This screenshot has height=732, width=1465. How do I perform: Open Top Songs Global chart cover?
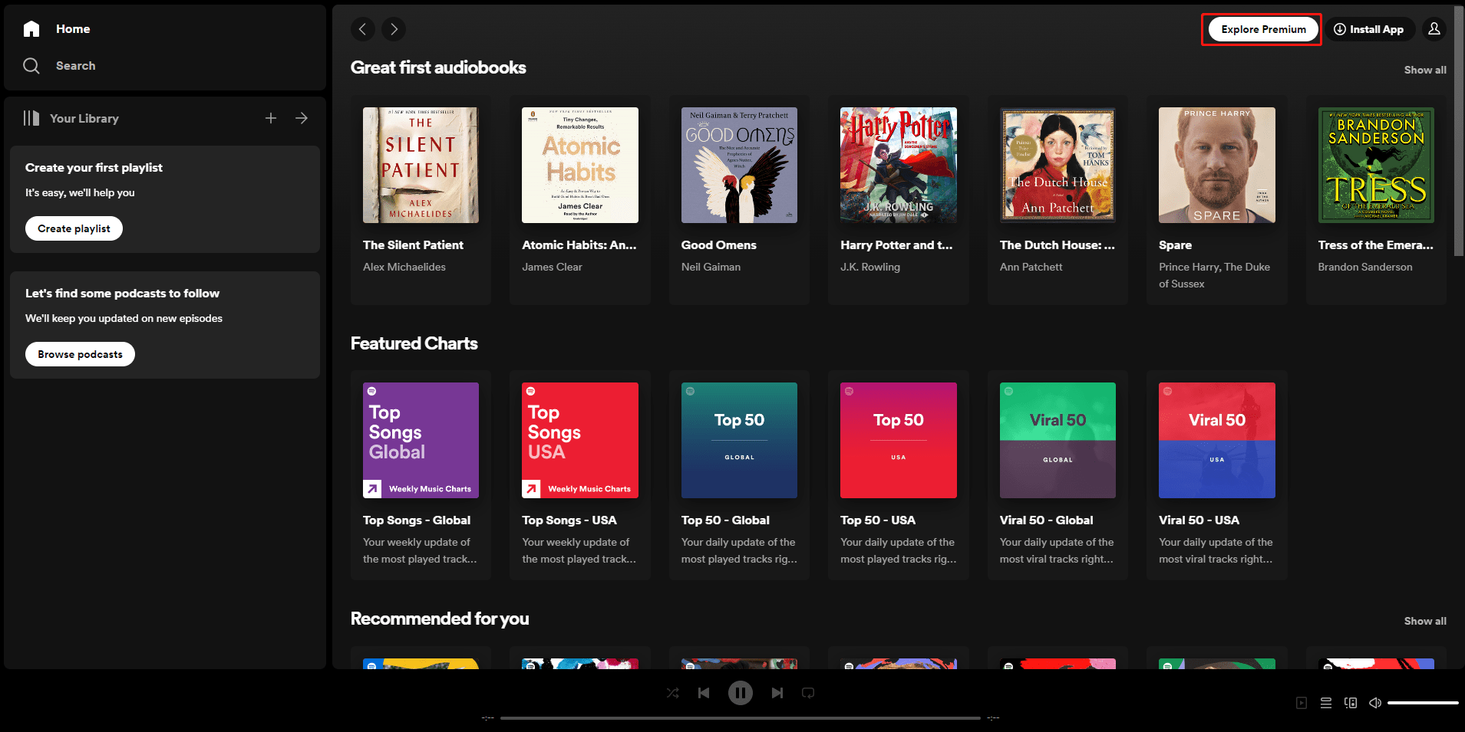coord(421,440)
